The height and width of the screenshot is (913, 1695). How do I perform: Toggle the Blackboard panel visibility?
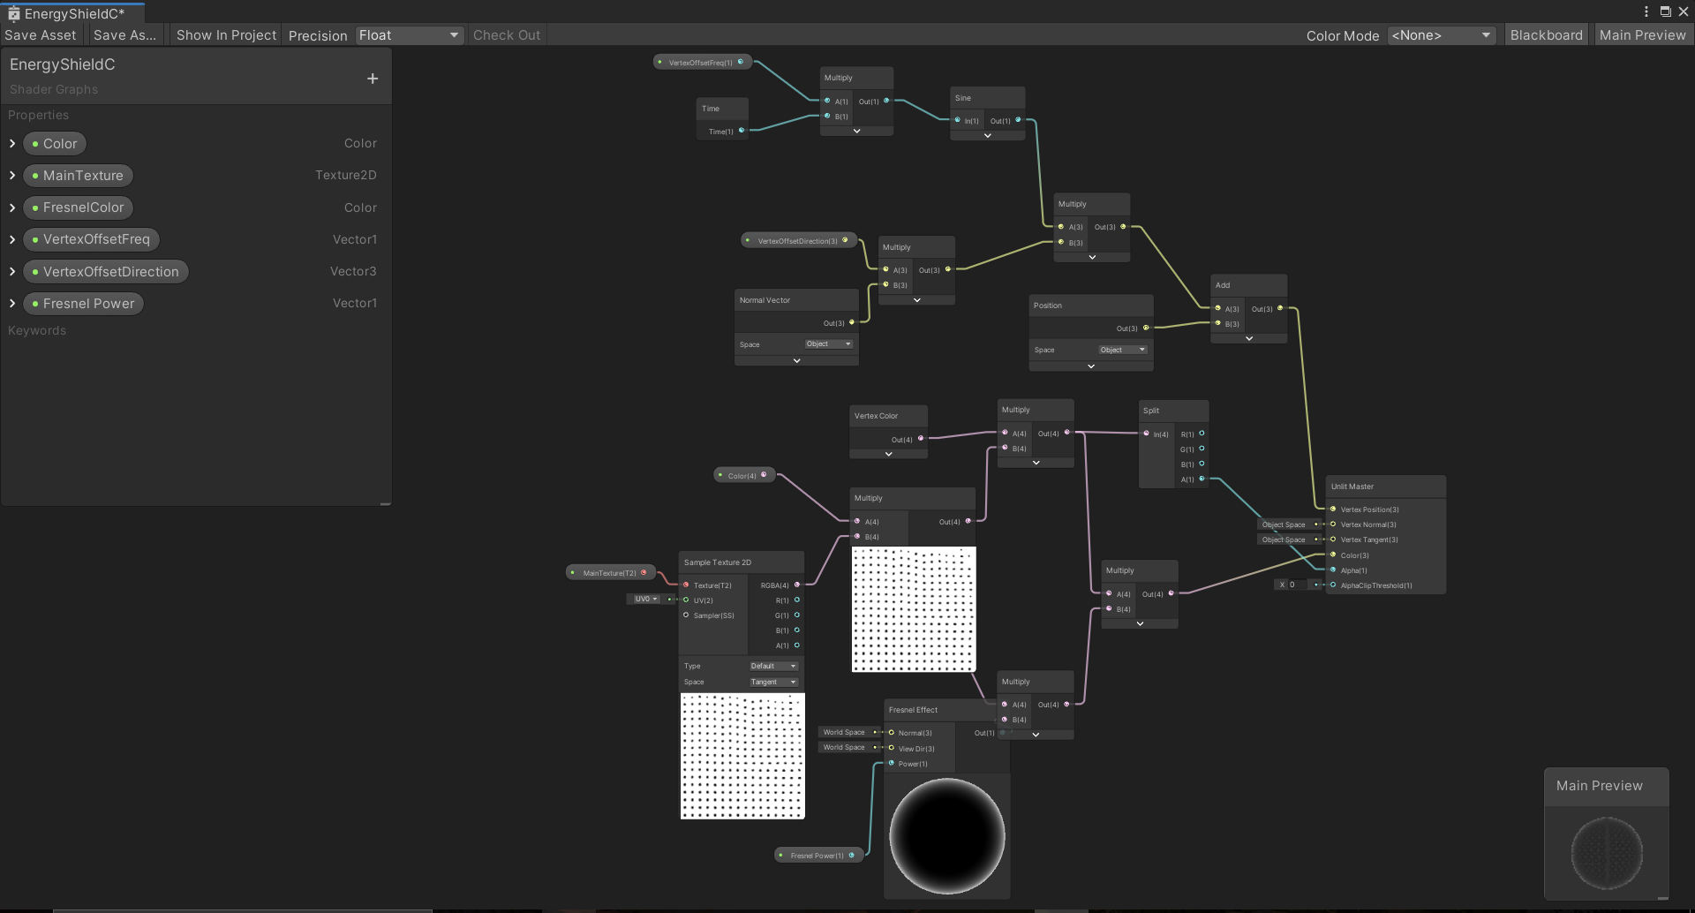coord(1546,34)
